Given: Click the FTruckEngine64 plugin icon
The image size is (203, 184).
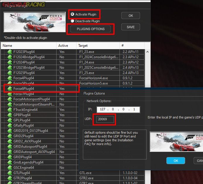Looking at the screenshot, I should click(10, 110).
